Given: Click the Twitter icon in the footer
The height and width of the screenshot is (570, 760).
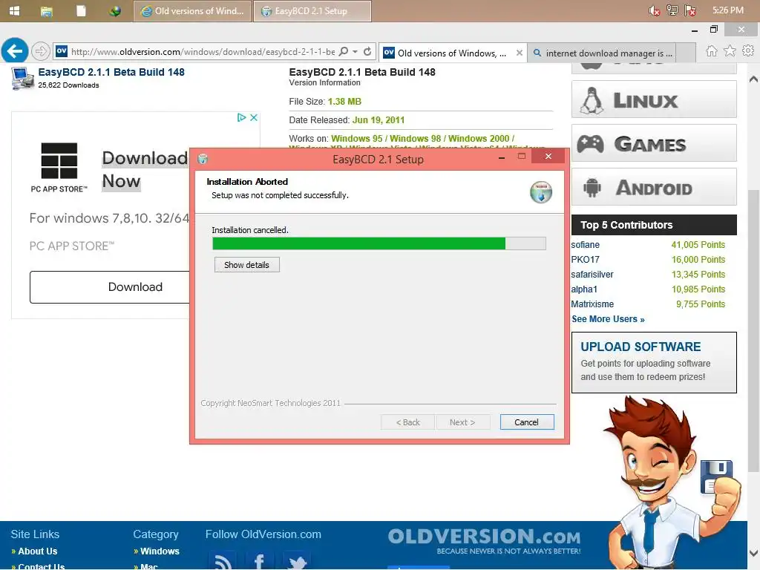Looking at the screenshot, I should [297, 560].
